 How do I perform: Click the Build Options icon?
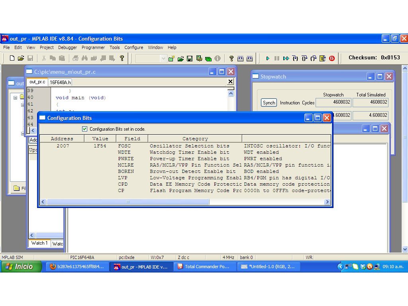[199, 58]
